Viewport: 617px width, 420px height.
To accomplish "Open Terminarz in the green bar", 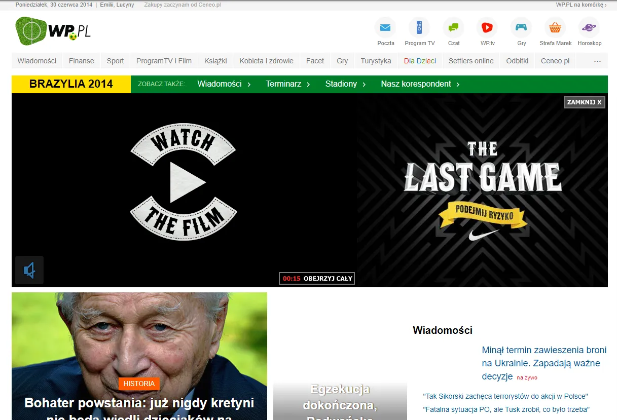I will tap(288, 84).
